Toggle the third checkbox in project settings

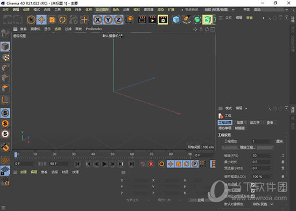click(x=253, y=196)
